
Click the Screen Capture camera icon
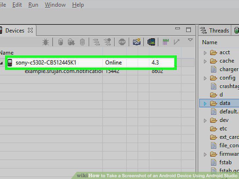tap(137, 42)
